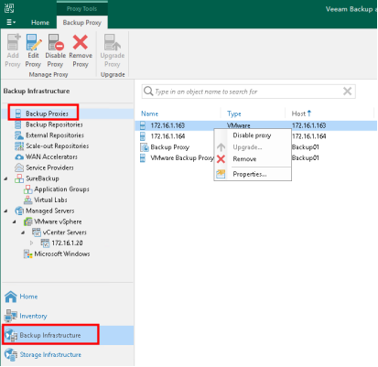Viewport: 378px width, 367px height.
Task: Open the main hamburger menu
Action: 11,22
